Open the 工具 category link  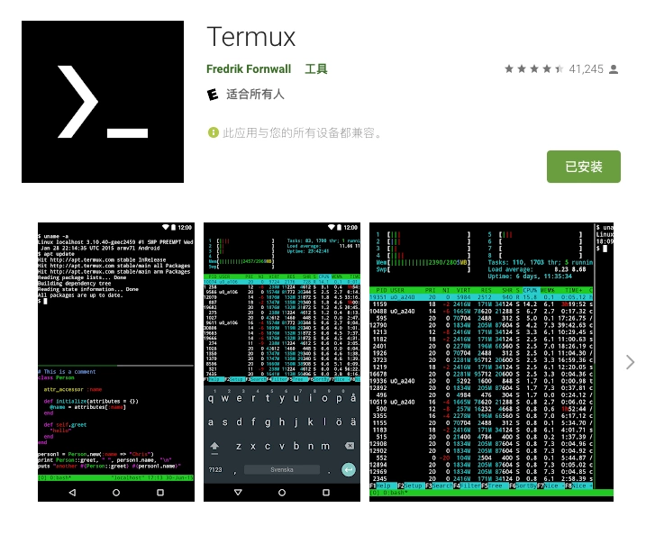click(316, 68)
